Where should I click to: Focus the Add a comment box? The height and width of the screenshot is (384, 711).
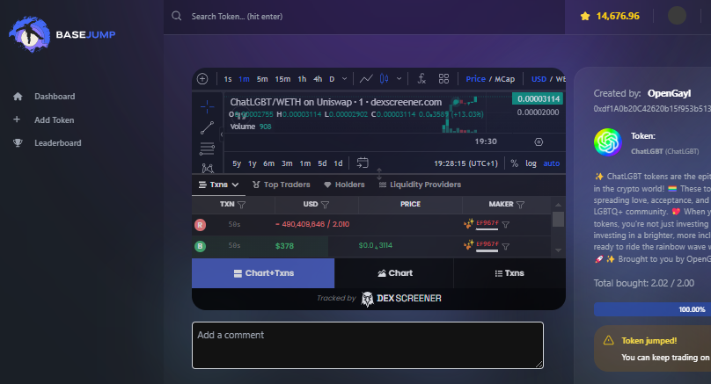[x=368, y=345]
